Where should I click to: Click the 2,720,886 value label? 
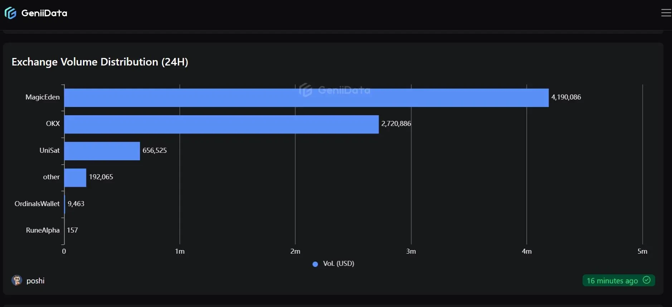(396, 123)
